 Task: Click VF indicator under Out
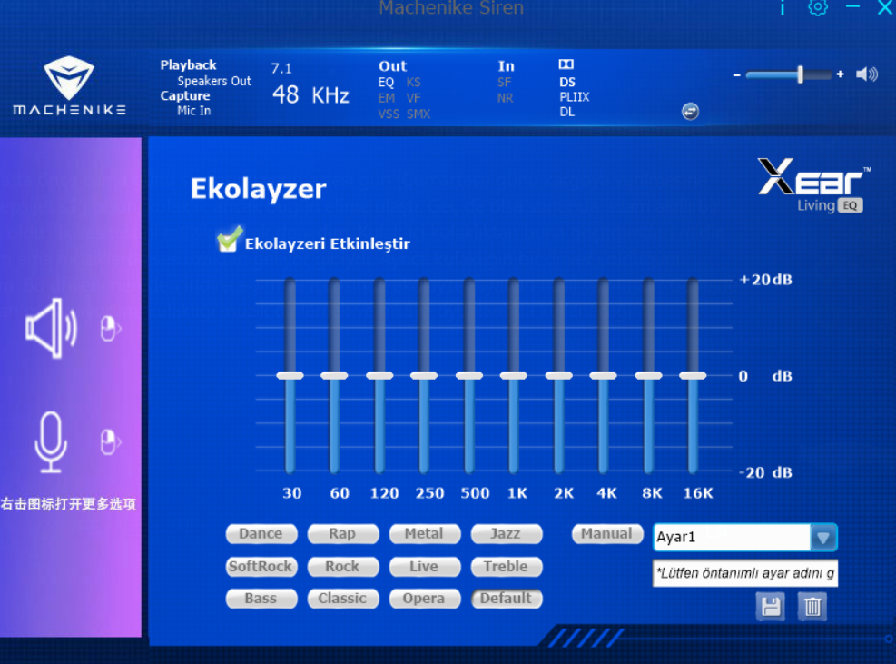click(413, 98)
